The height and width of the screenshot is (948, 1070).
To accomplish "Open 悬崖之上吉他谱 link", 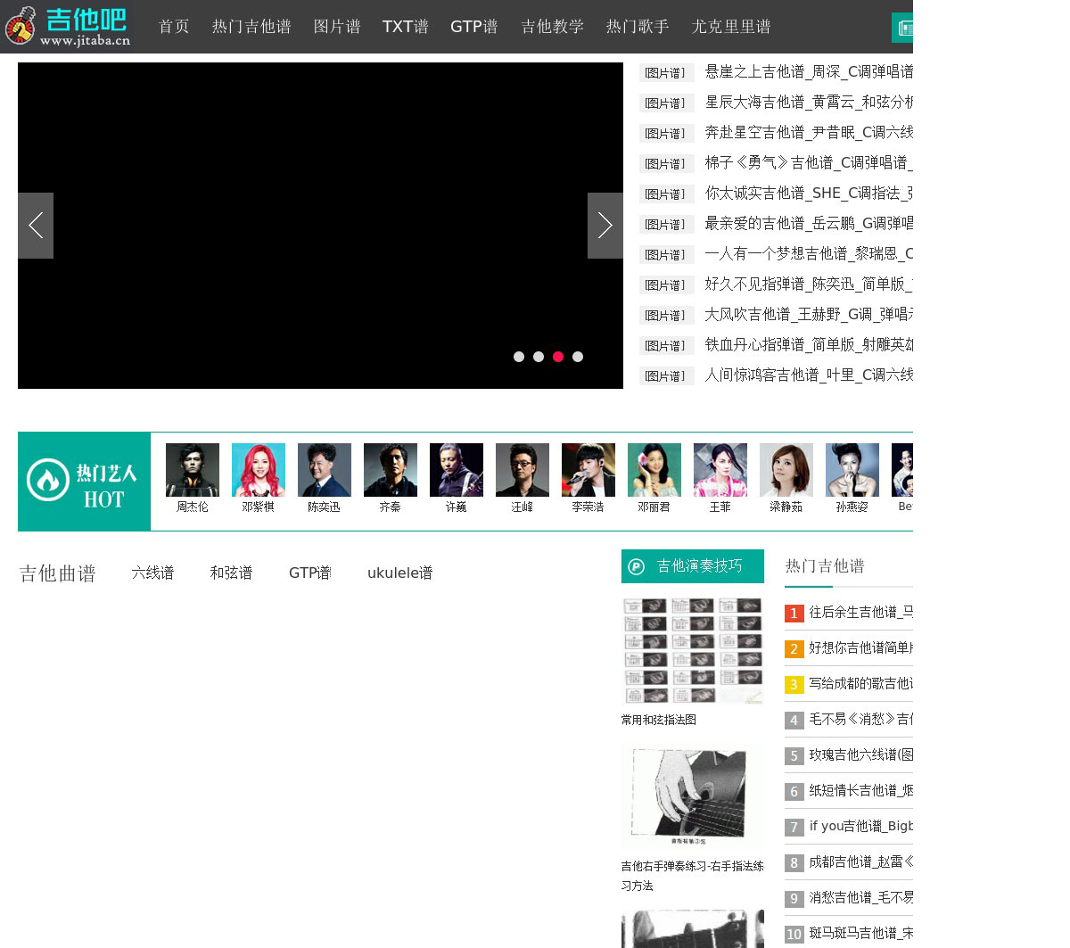I will pos(809,71).
